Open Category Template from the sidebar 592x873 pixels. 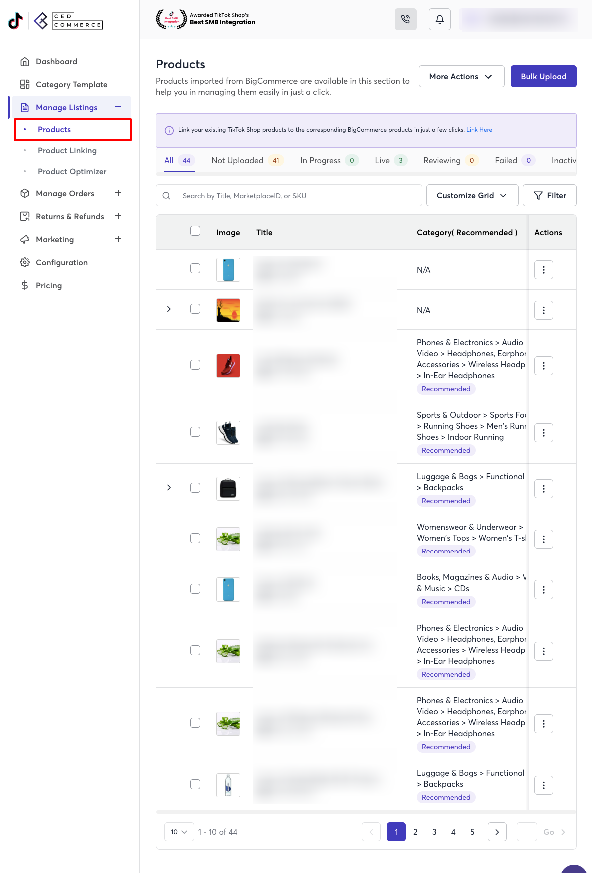pyautogui.click(x=71, y=85)
